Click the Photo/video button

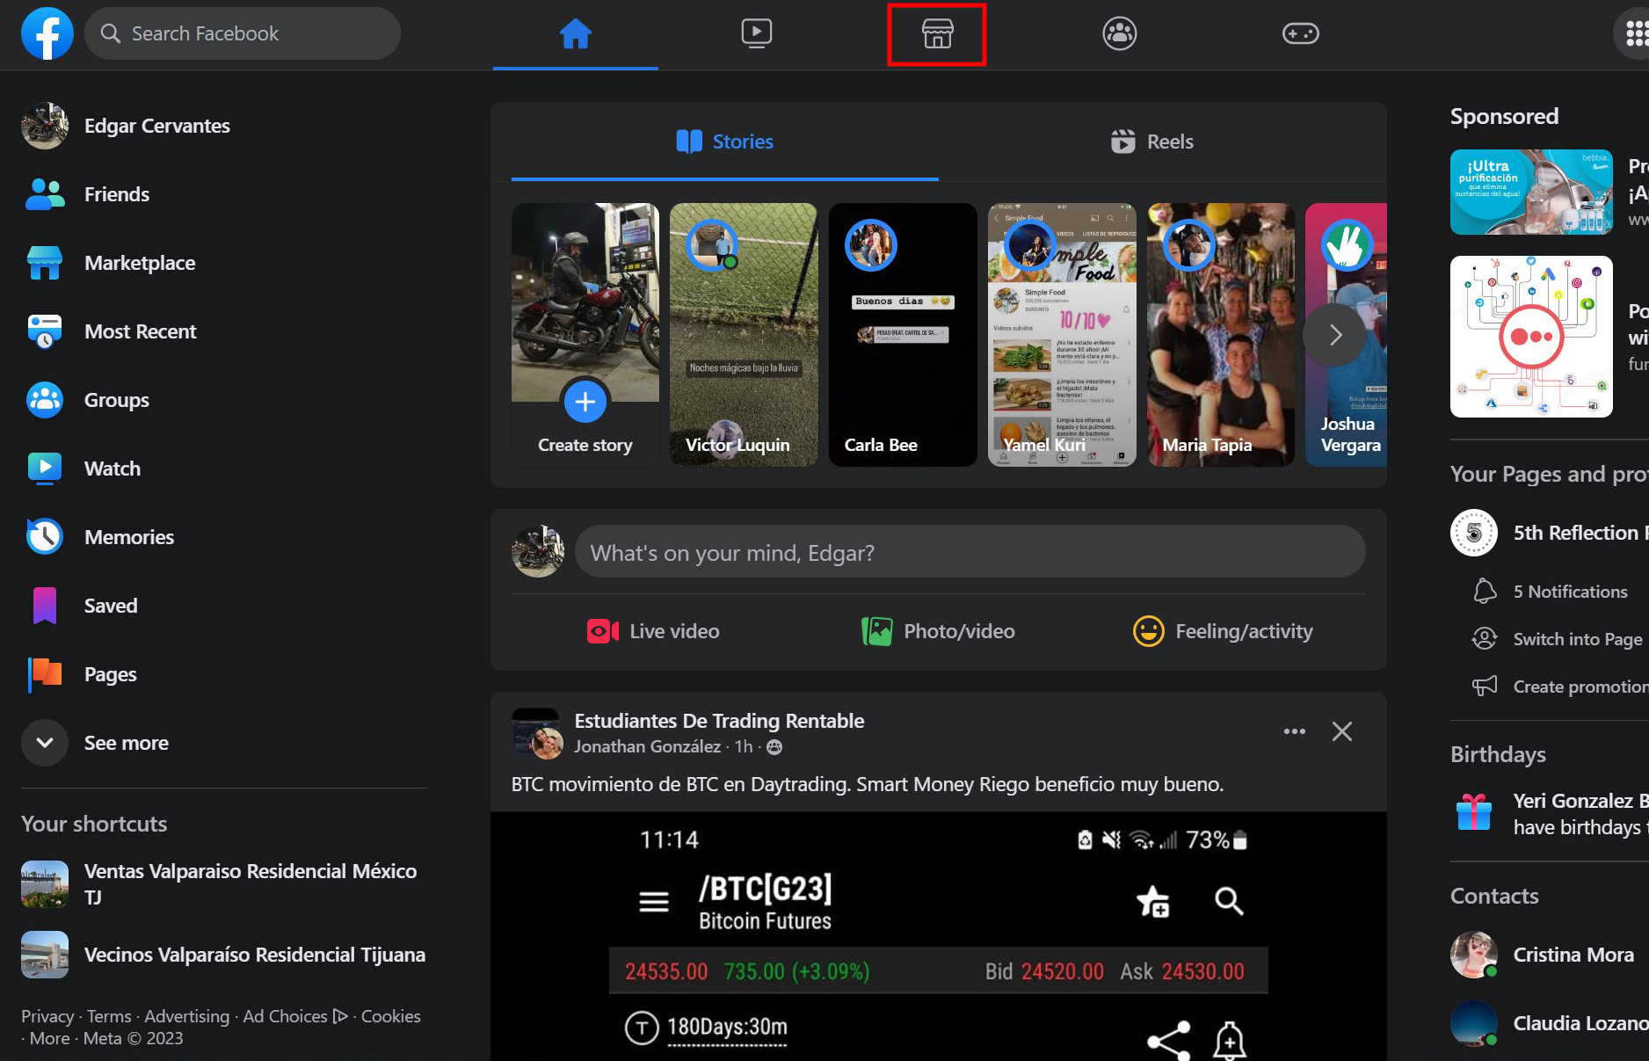click(x=938, y=631)
